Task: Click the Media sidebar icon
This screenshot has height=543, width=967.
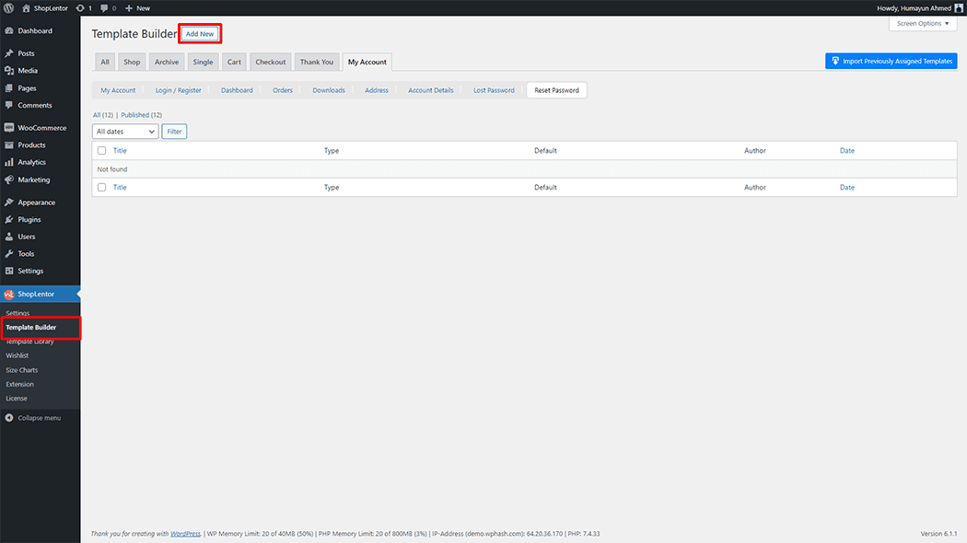Action: coord(9,71)
